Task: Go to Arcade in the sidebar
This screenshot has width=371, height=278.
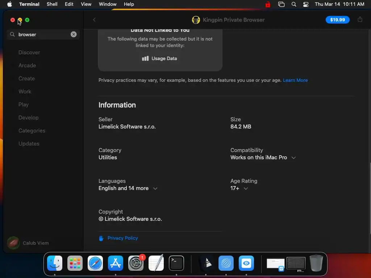Action: [27, 66]
